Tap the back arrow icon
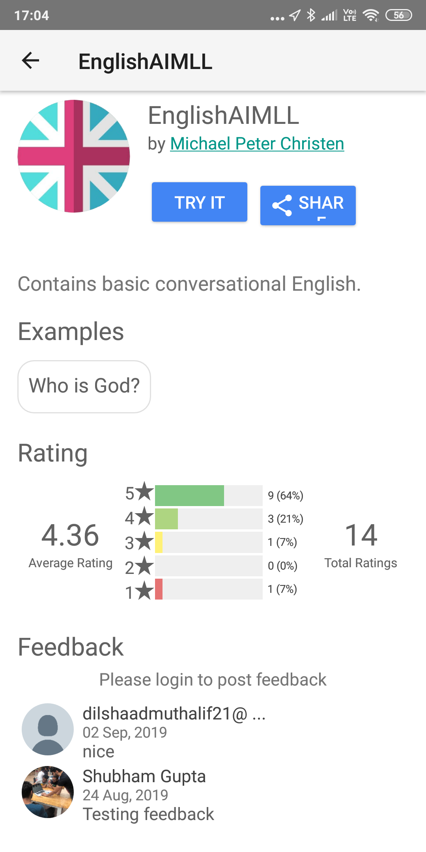 [30, 60]
